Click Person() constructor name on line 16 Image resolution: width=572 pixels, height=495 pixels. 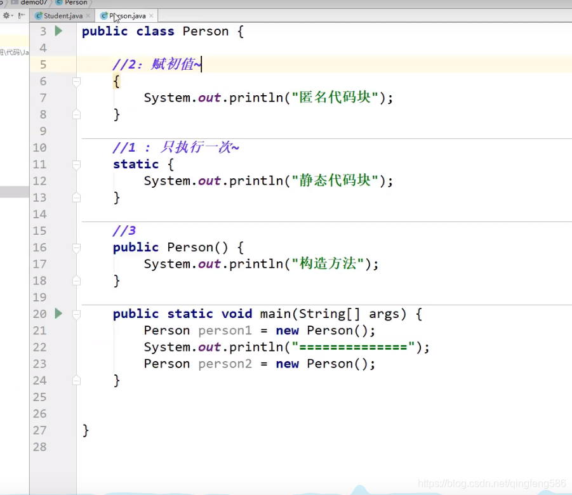tap(197, 247)
